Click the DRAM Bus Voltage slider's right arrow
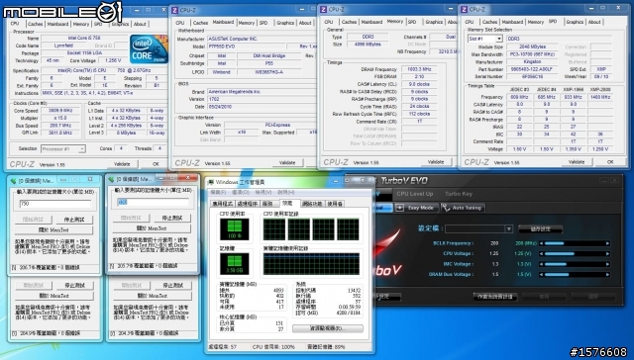Screen dimensions: 634x360 click(x=607, y=274)
